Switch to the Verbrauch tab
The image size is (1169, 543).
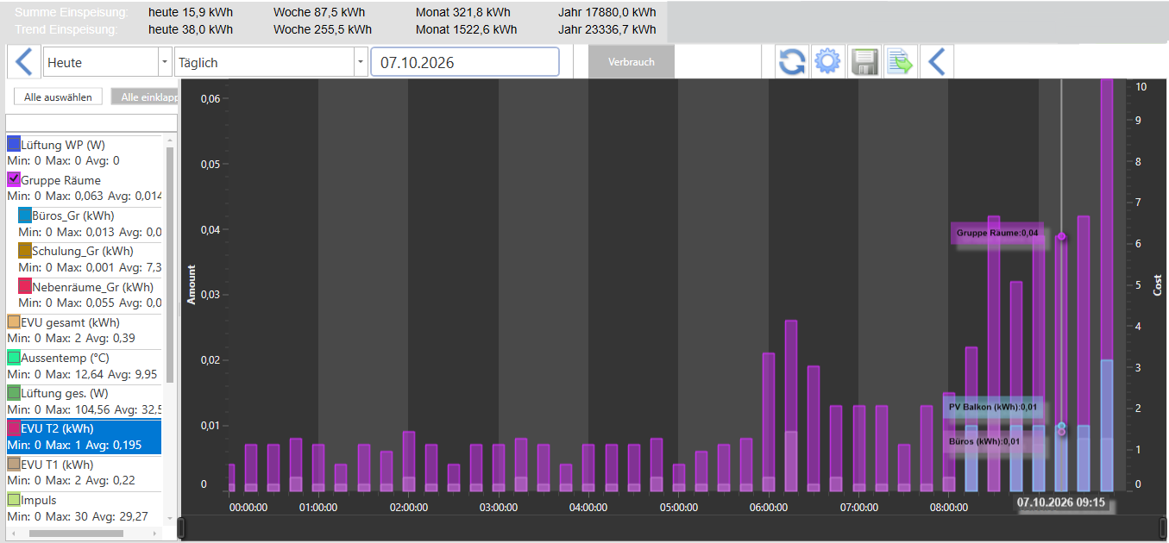pos(632,62)
